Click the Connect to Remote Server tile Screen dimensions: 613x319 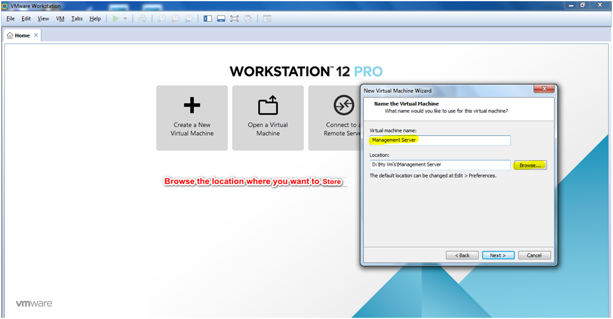point(334,118)
